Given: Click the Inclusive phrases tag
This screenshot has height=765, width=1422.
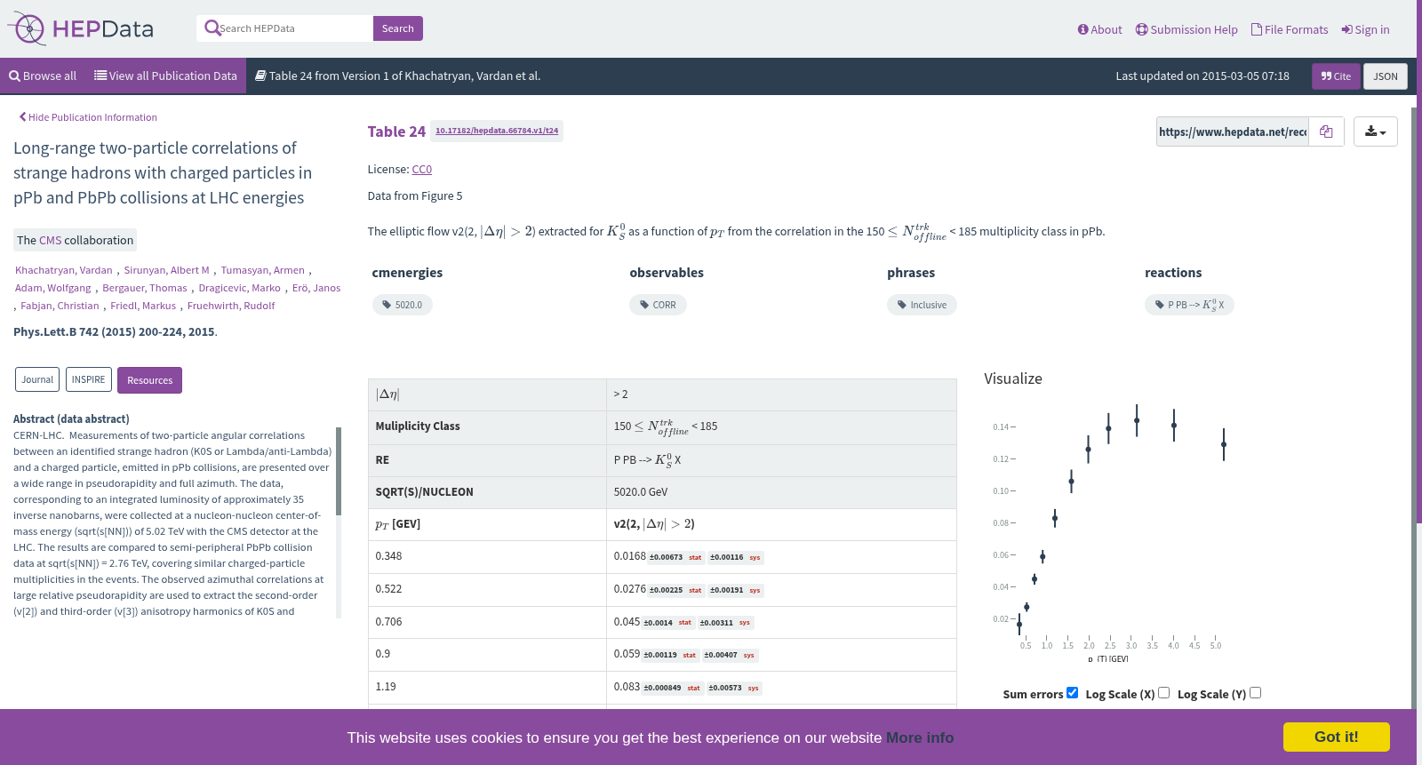Looking at the screenshot, I should pos(922,305).
